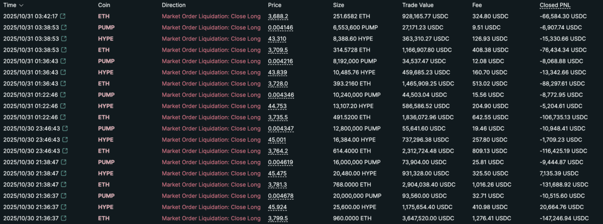603x224 pixels.
Task: Click the Trade Value column header
Action: [x=418, y=5]
